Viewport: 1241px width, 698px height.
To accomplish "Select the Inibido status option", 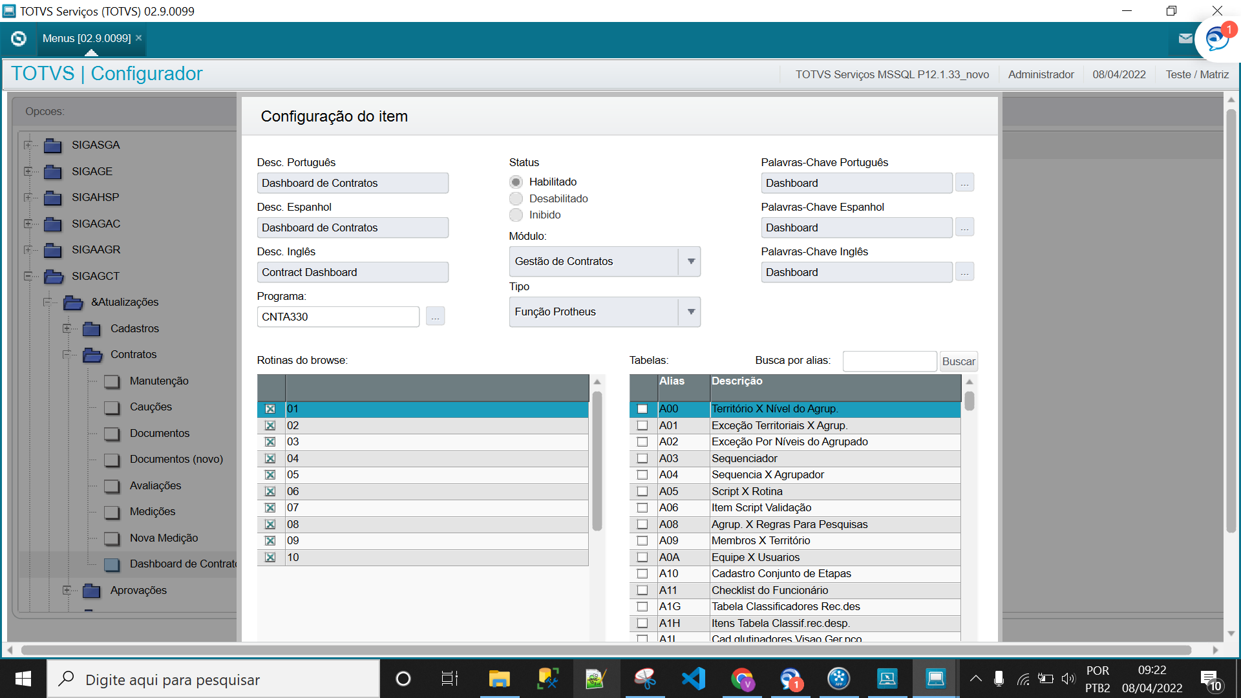I will pyautogui.click(x=516, y=215).
